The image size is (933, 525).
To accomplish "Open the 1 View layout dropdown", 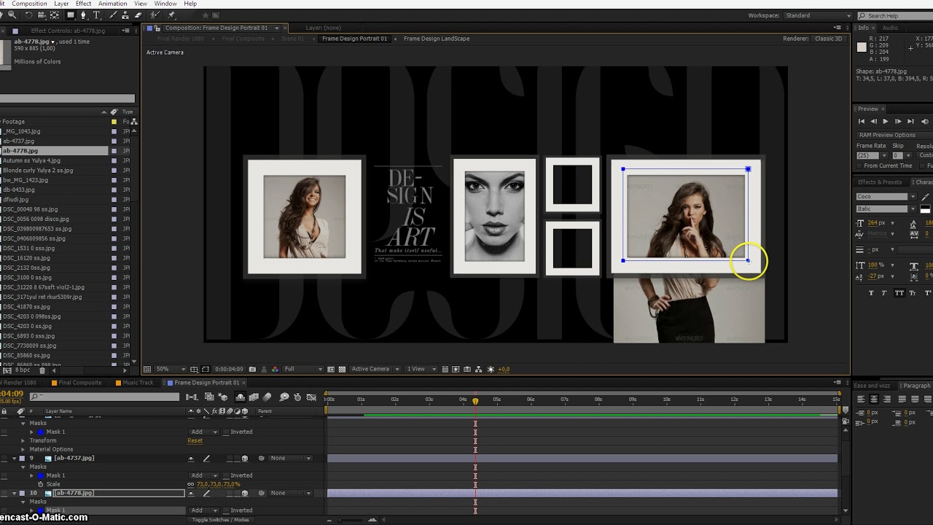I will click(x=421, y=369).
